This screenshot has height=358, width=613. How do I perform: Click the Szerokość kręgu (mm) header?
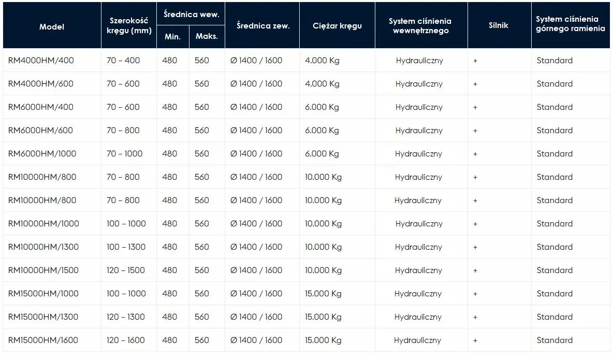tap(129, 25)
